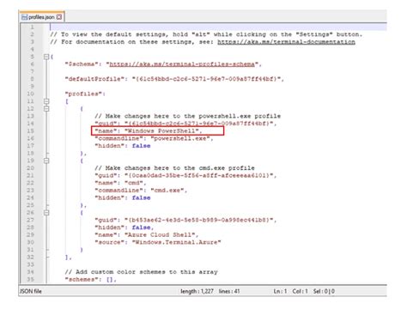407x309 pixels.
Task: Click the Col : 1 status entry
Action: click(300, 291)
